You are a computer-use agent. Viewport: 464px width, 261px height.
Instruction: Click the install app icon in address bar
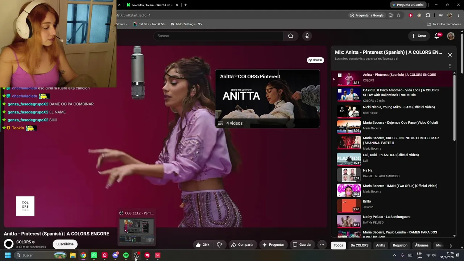pos(390,15)
